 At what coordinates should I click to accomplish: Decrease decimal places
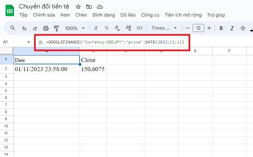click(x=117, y=28)
